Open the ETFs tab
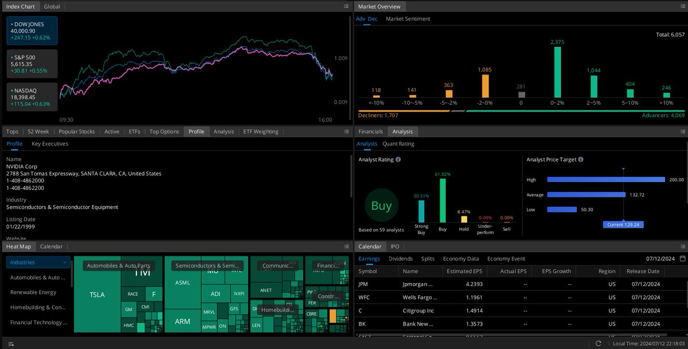 134,132
